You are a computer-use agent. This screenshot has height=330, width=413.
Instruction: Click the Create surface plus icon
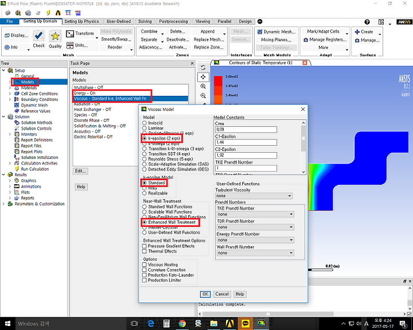point(357,32)
